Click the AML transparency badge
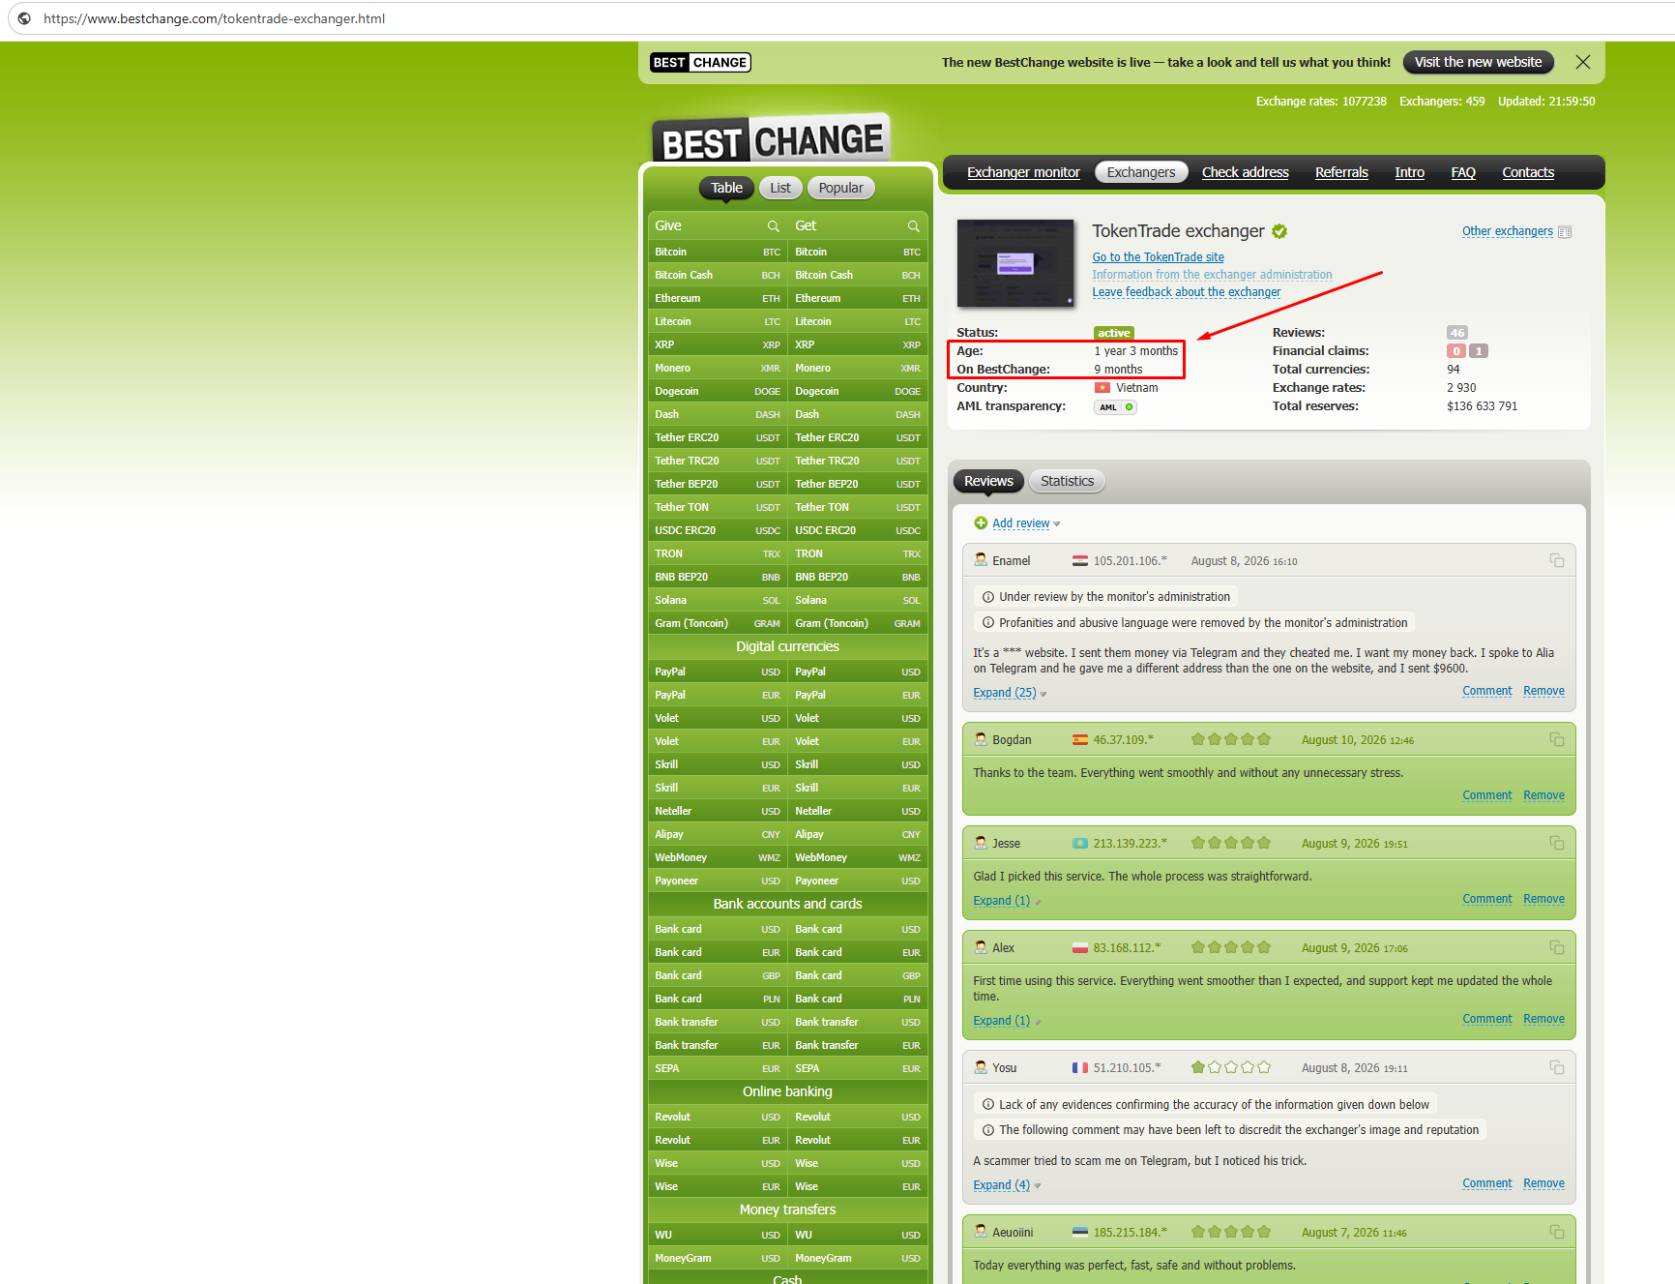Viewport: 1675px width, 1284px height. 1115,407
